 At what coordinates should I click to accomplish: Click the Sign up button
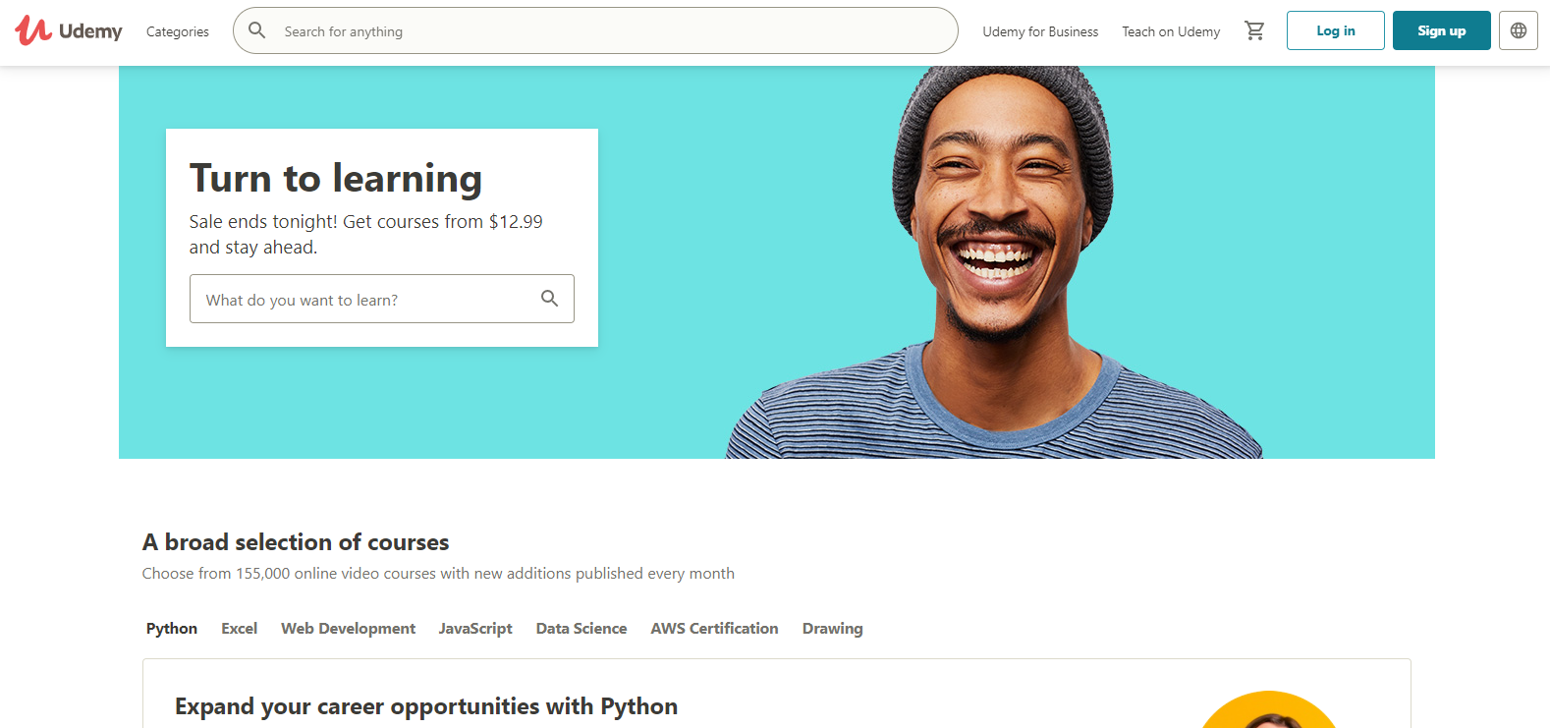(x=1442, y=30)
